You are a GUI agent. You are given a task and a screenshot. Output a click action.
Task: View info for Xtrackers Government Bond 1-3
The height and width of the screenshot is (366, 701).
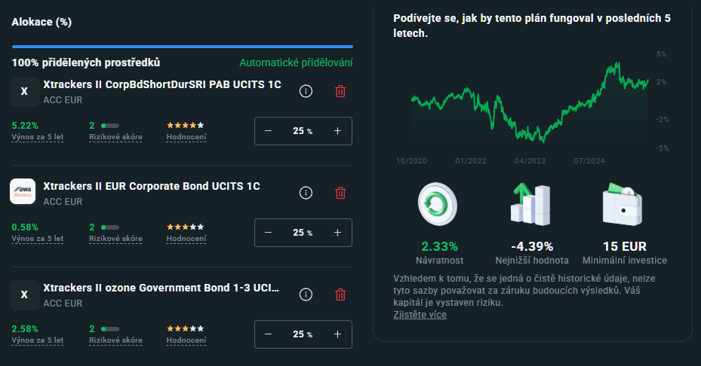[306, 294]
